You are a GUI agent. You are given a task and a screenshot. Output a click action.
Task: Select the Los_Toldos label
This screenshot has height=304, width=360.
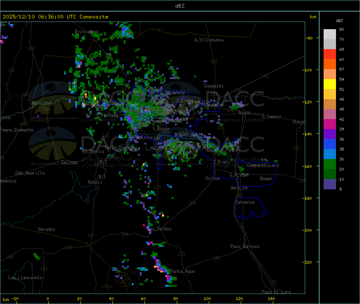coord(160,229)
